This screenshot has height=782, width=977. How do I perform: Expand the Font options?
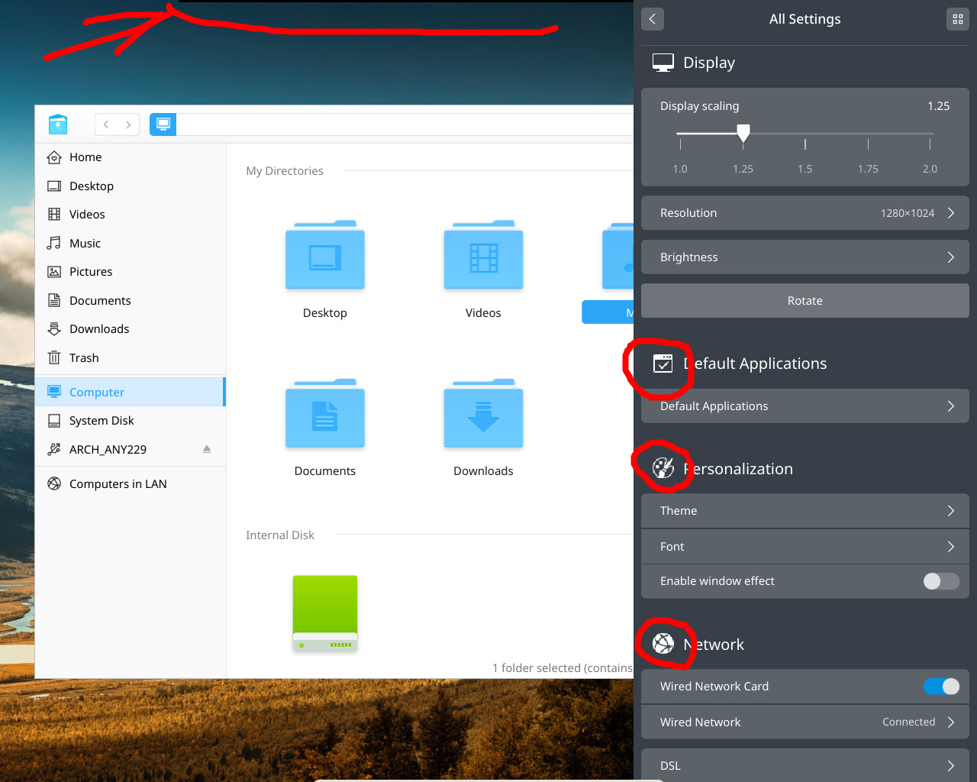805,547
